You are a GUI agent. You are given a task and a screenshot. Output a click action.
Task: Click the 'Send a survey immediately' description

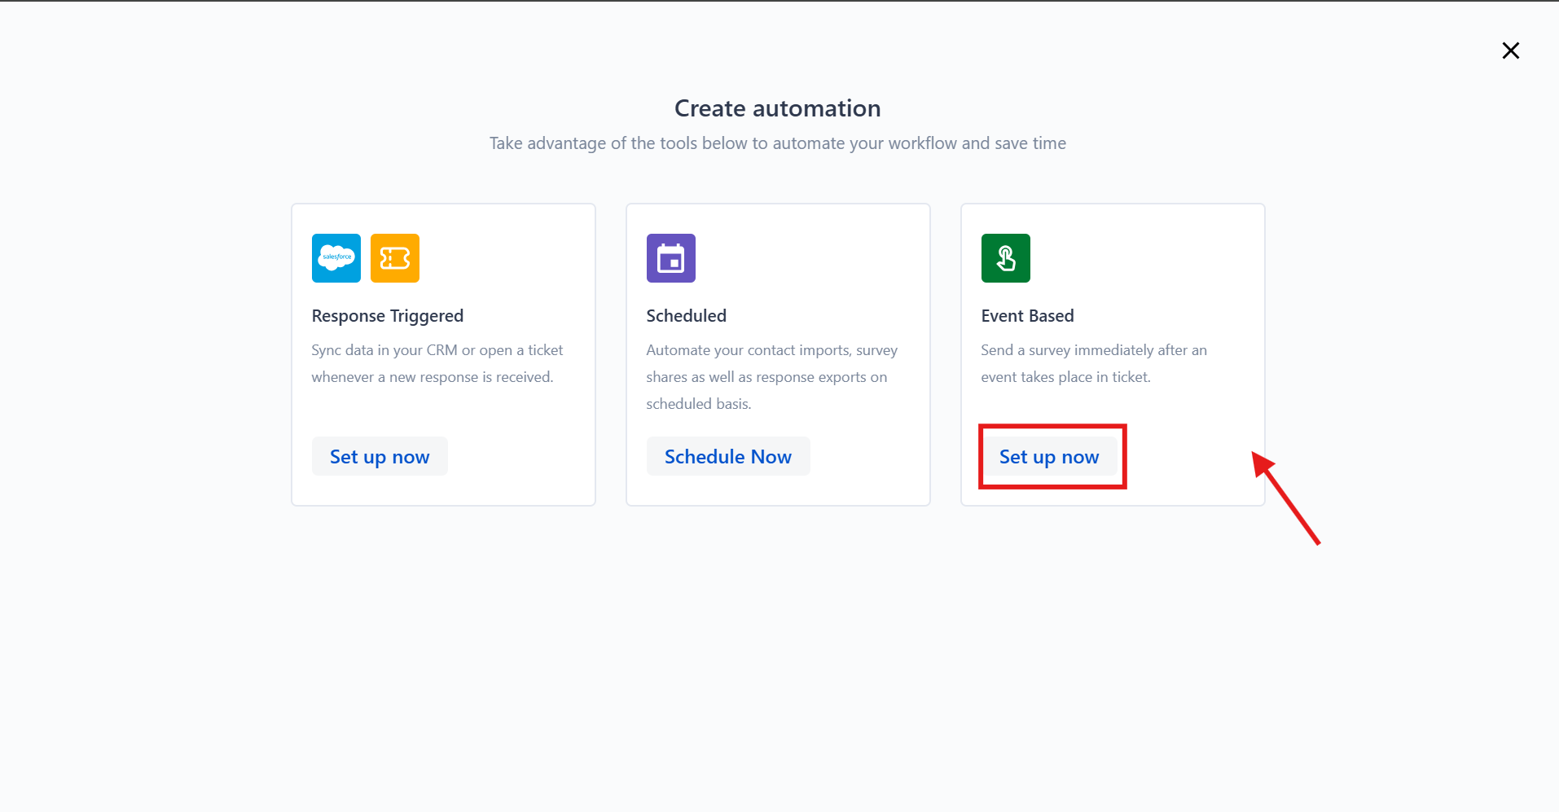coord(1094,363)
